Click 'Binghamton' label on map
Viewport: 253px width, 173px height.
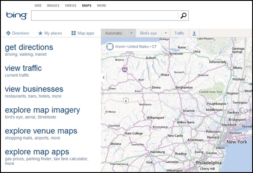pyautogui.click(x=184, y=87)
